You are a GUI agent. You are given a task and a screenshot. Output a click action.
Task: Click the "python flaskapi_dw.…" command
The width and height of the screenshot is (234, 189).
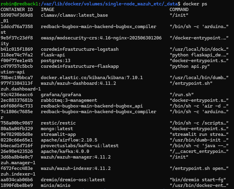(x=199, y=55)
